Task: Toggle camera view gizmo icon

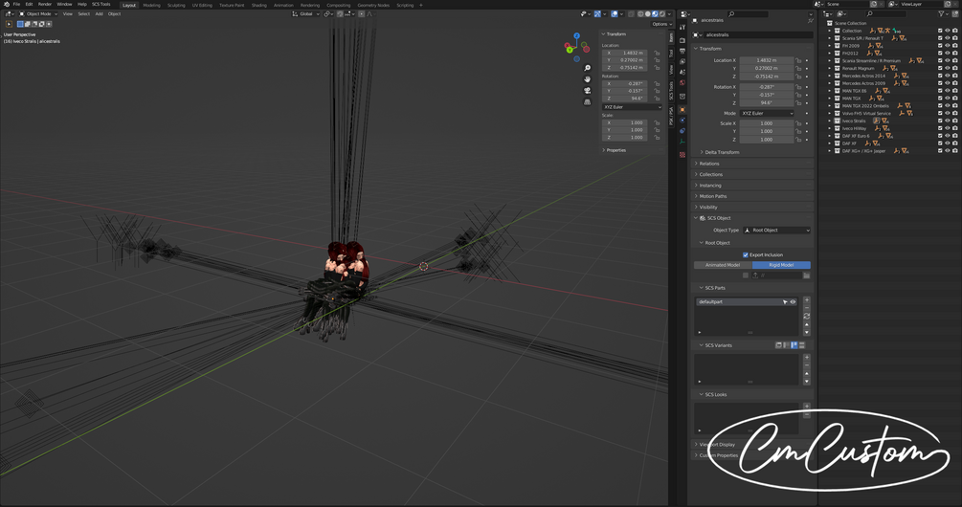Action: [587, 90]
